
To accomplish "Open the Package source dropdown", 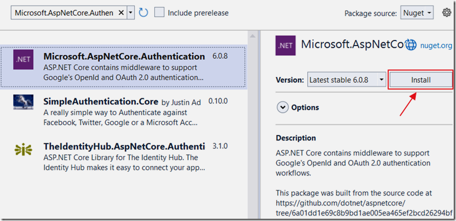I will click(416, 13).
